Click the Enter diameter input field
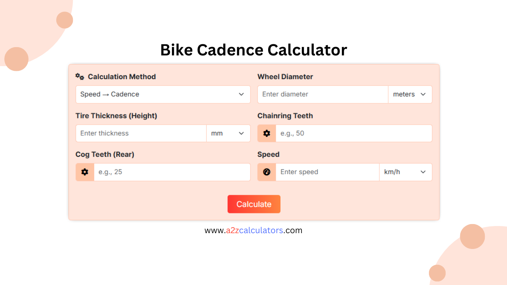Screen dimensions: 507x285 (322, 94)
